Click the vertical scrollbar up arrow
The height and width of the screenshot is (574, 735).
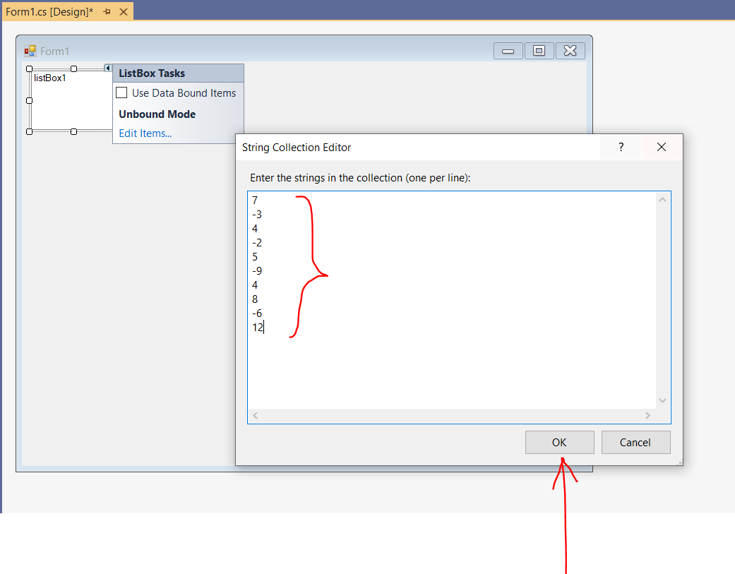coord(662,200)
